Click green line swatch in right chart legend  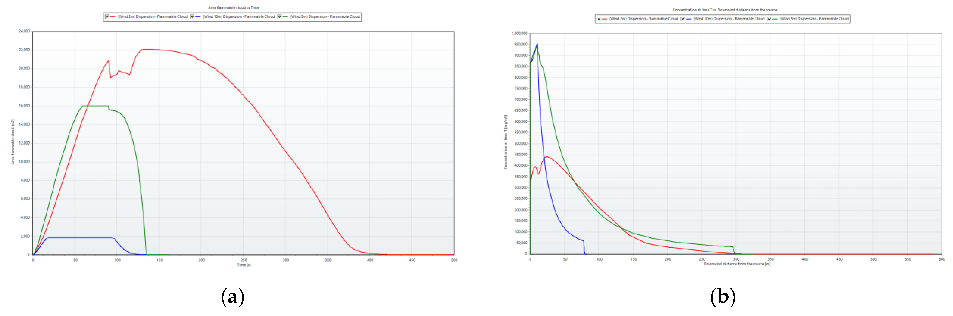click(x=775, y=19)
